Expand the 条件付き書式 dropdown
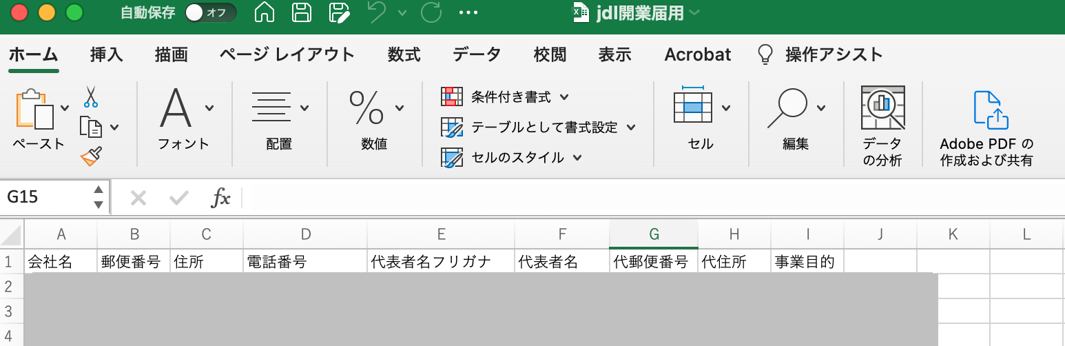 (506, 97)
